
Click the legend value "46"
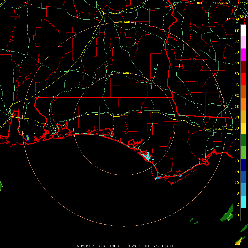click(237, 85)
